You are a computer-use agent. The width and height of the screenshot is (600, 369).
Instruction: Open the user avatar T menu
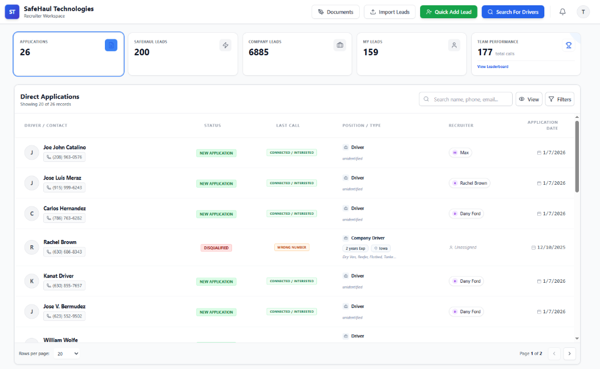click(583, 12)
